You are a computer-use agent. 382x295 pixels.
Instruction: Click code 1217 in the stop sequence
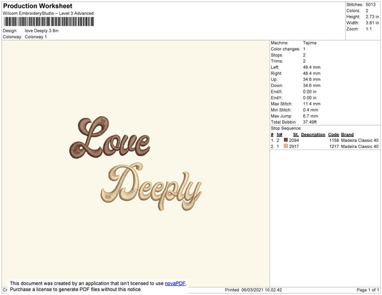334,146
